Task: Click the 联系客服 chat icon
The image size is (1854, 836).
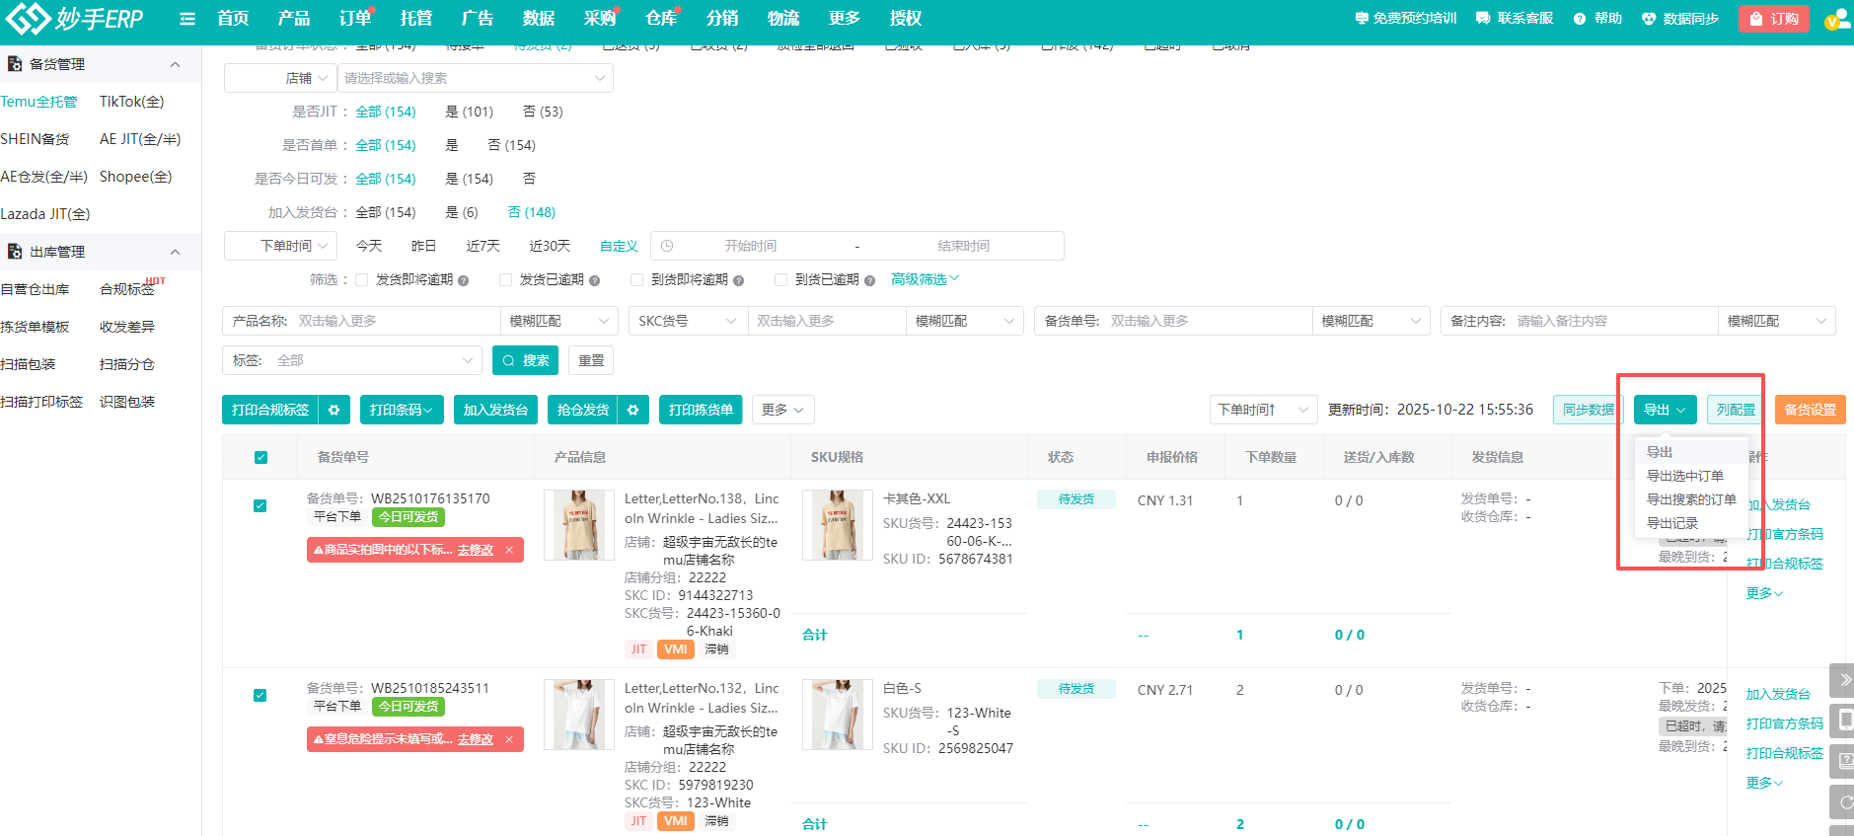Action: tap(1483, 19)
